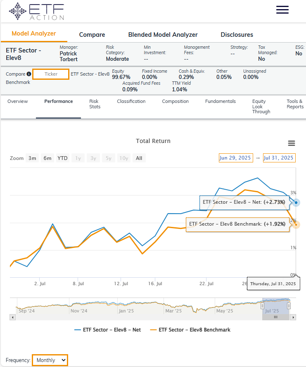Image resolution: width=306 pixels, height=367 pixels.
Task: Open Blended Model Analyzer tab
Action: 163,35
